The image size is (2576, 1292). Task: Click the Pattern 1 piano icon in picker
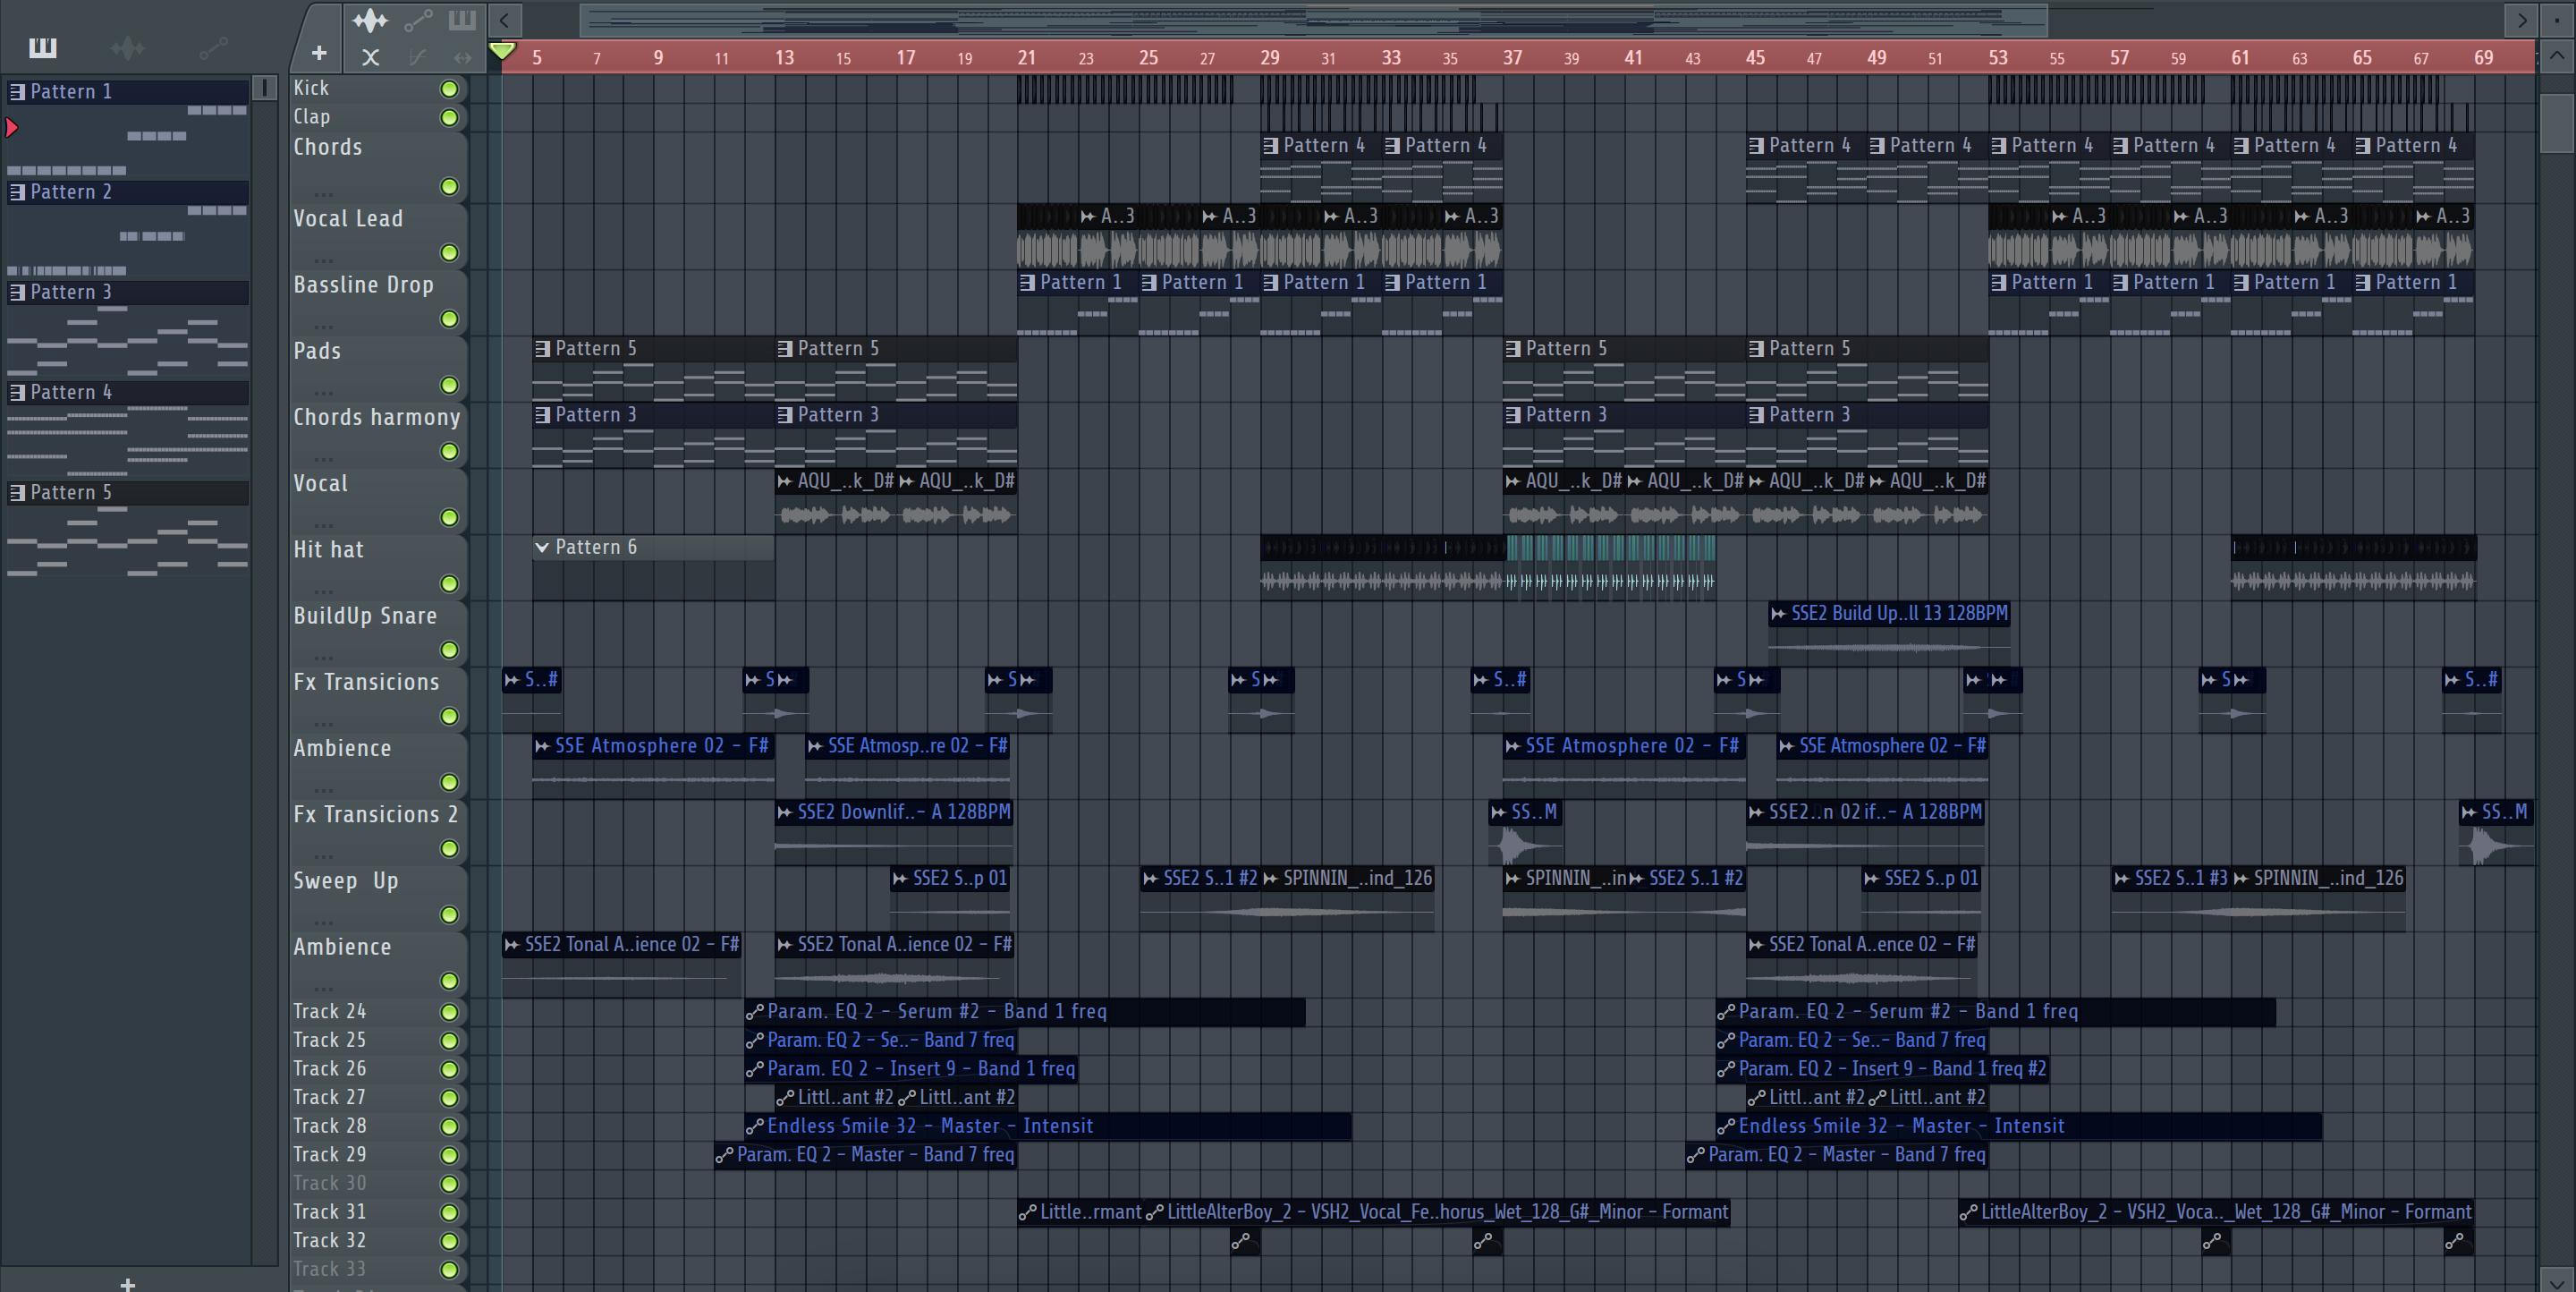tap(17, 92)
